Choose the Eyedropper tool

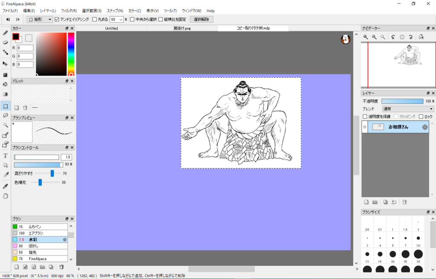tap(6, 186)
